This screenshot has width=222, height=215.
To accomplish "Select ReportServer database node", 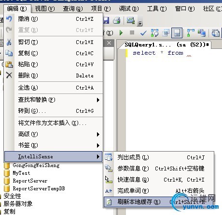I will click(x=30, y=181).
